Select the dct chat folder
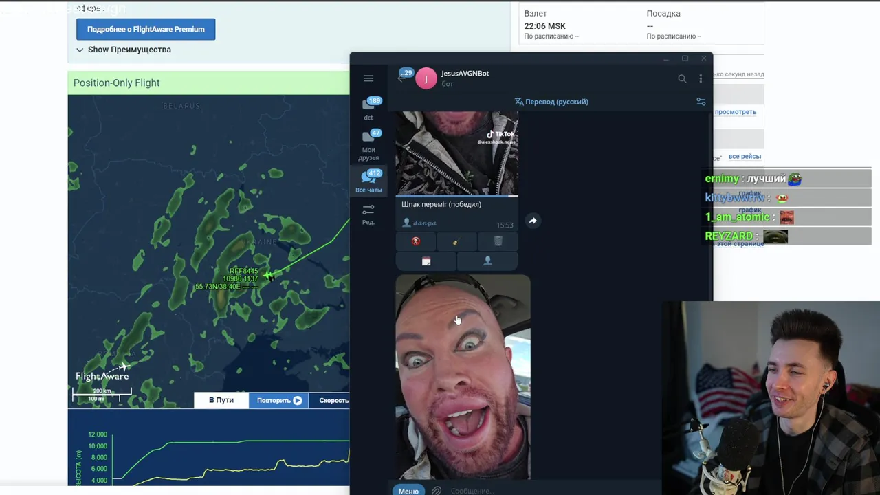Viewport: 880px width, 495px height. click(x=368, y=109)
